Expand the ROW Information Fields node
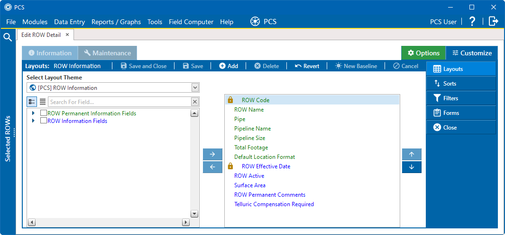Screen dimensions: 505x235 point(33,121)
